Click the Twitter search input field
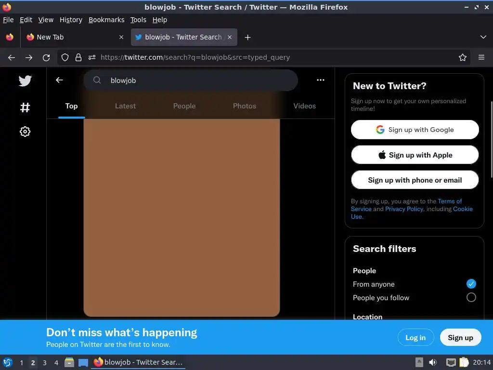The width and height of the screenshot is (493, 370). pos(191,80)
